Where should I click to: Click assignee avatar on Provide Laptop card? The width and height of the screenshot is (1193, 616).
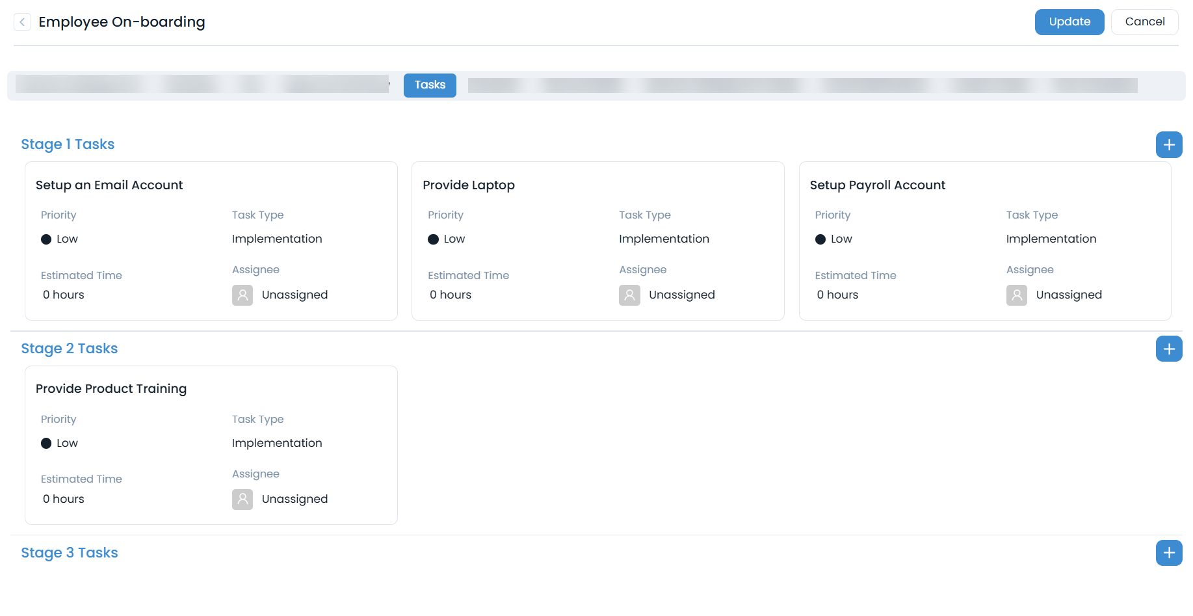(x=629, y=295)
